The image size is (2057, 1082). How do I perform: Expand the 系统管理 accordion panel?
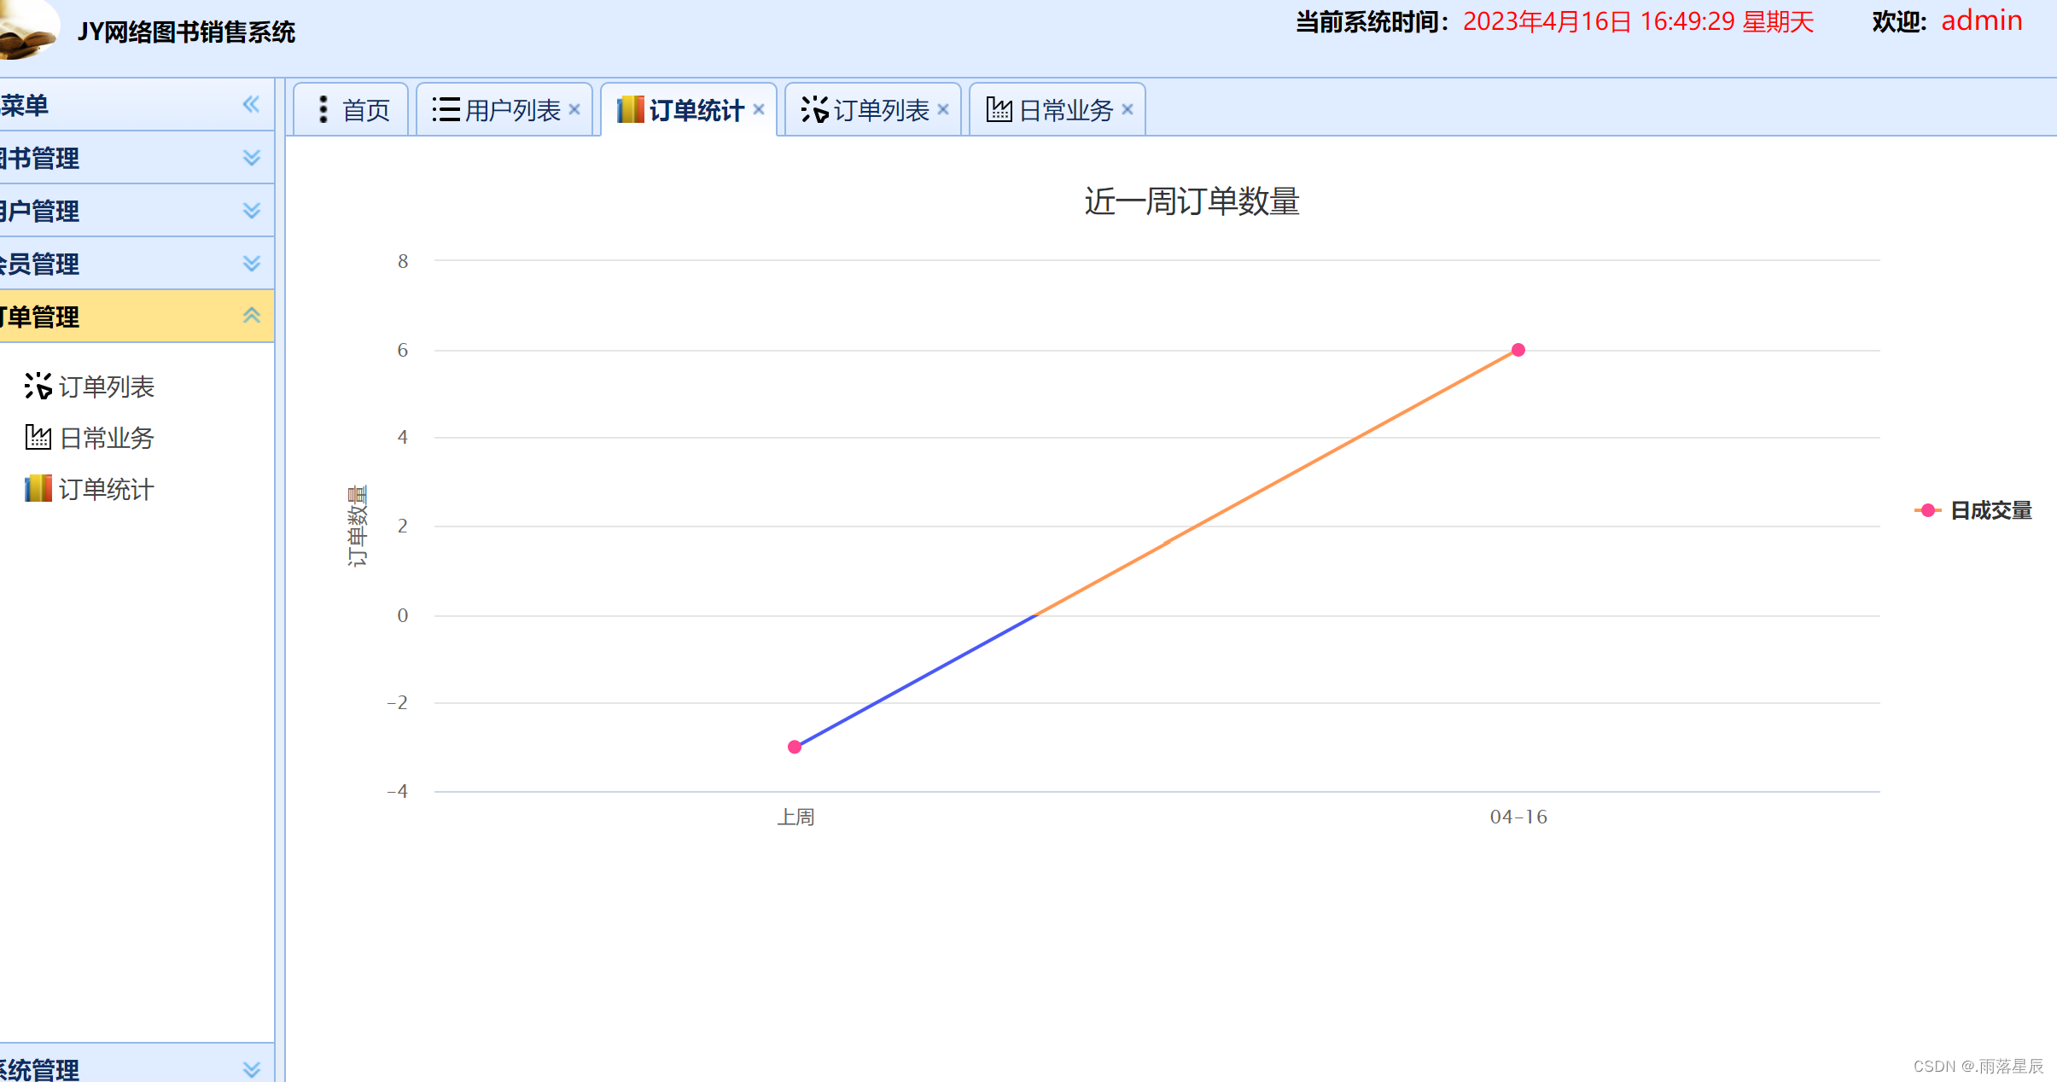tap(251, 1069)
